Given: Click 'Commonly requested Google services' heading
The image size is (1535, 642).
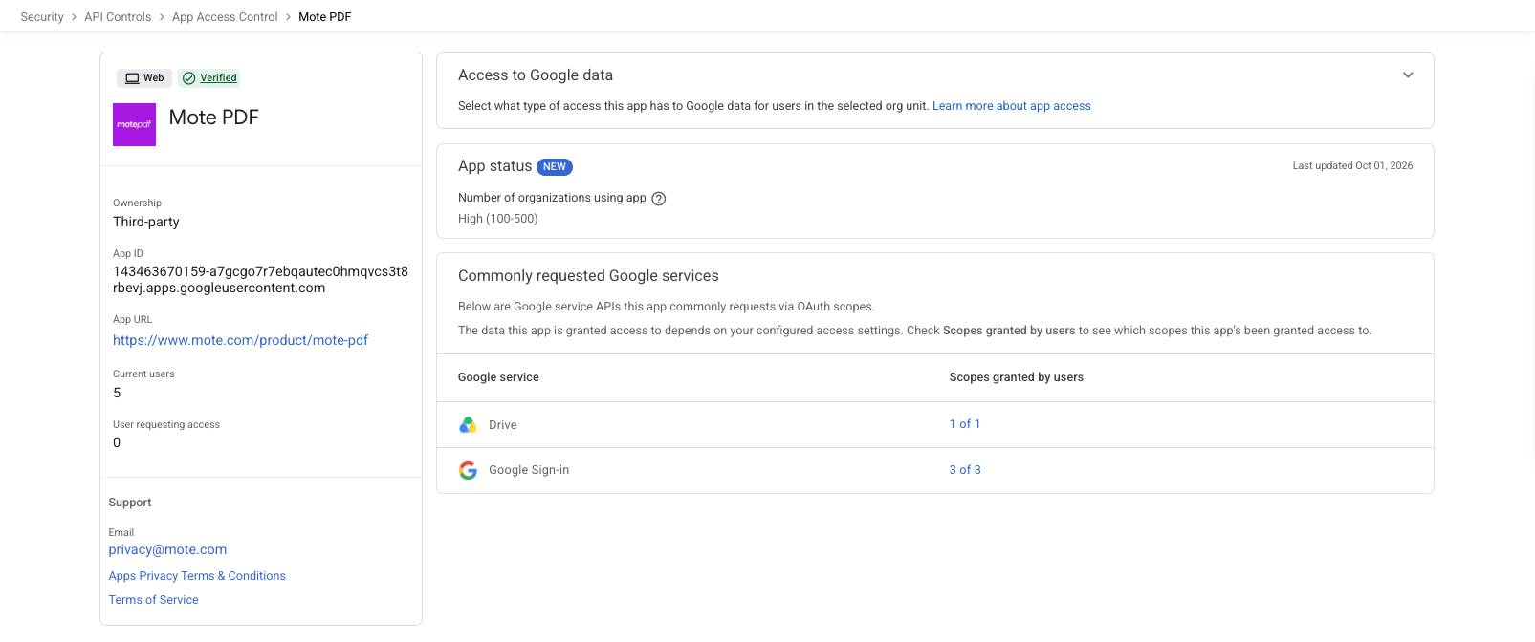Looking at the screenshot, I should 588,276.
